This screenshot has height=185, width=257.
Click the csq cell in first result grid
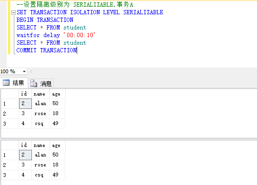click(40, 124)
